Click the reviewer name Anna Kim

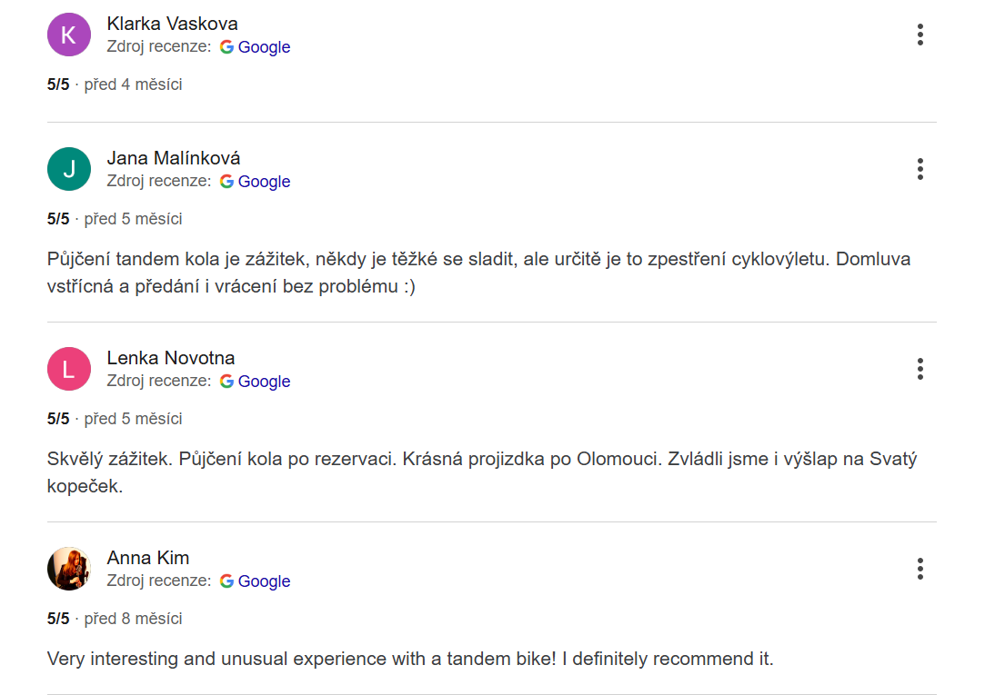point(148,558)
